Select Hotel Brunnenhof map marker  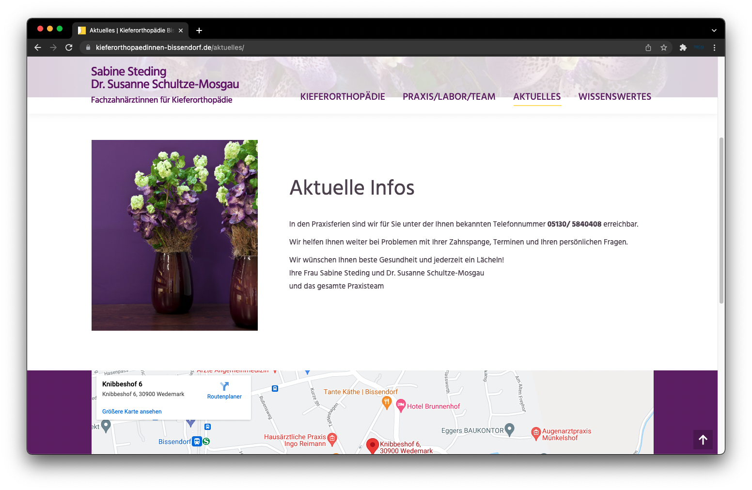click(x=401, y=406)
